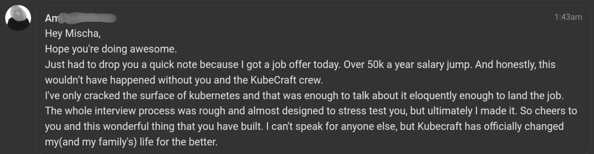Click the words 'interview process'

135,111
